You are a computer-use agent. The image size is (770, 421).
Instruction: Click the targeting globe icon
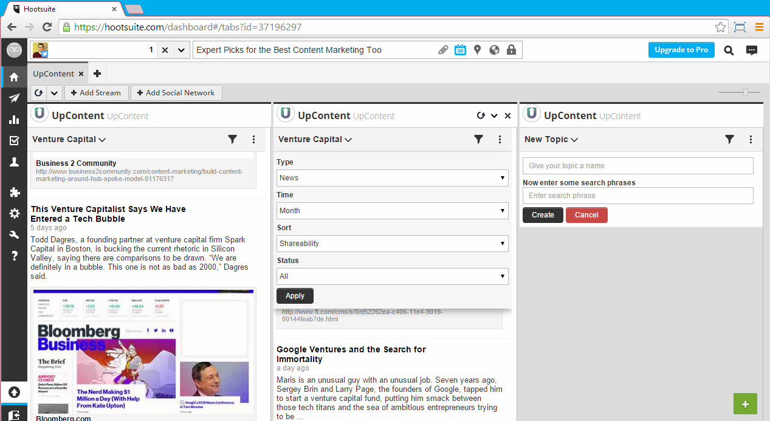494,50
